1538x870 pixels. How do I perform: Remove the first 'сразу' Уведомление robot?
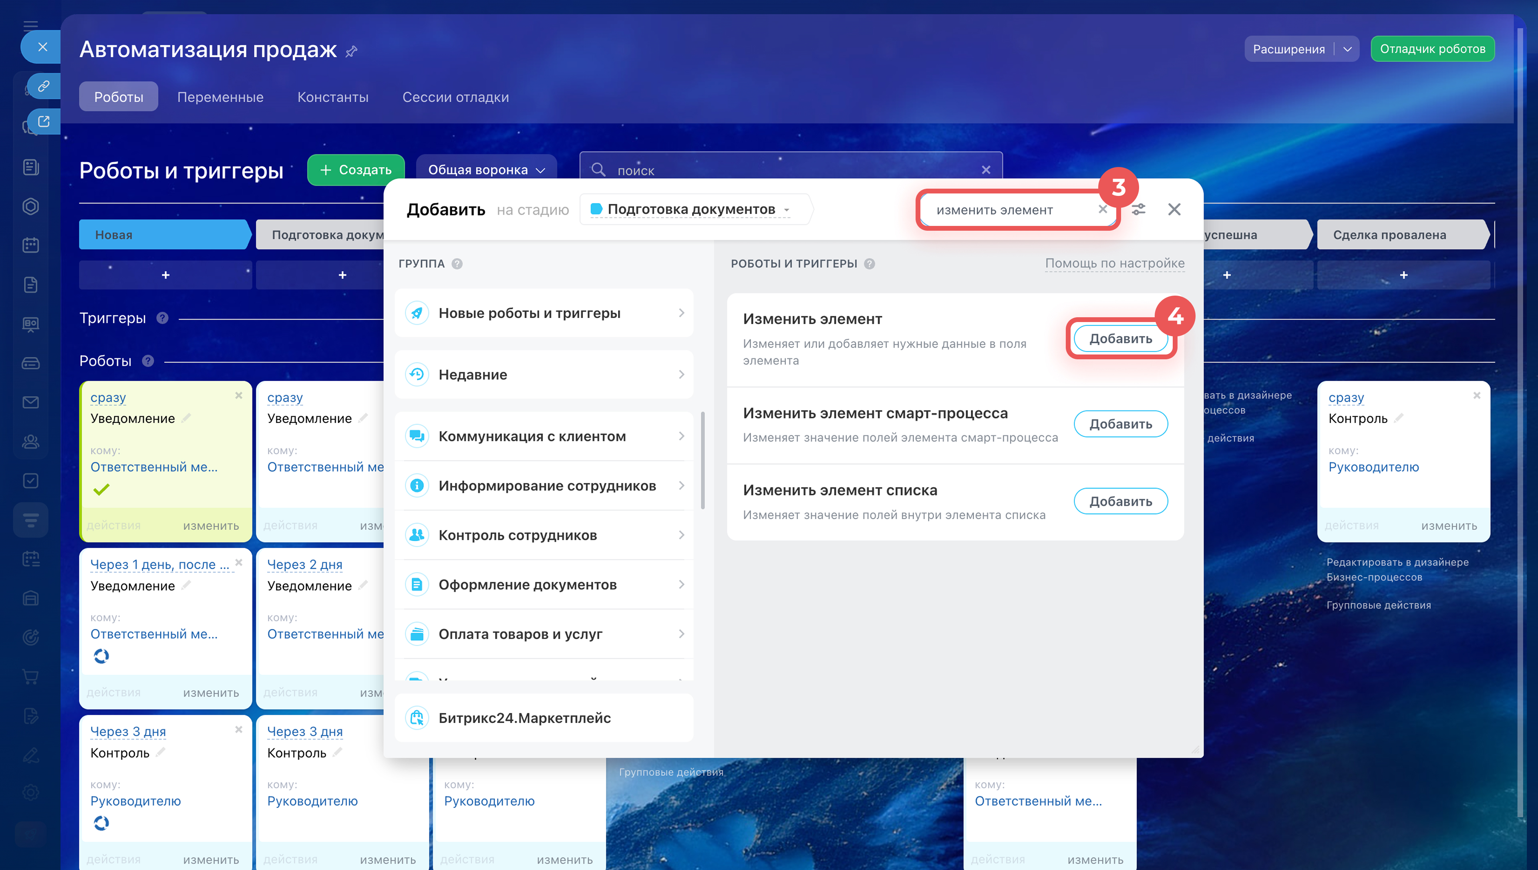click(238, 396)
